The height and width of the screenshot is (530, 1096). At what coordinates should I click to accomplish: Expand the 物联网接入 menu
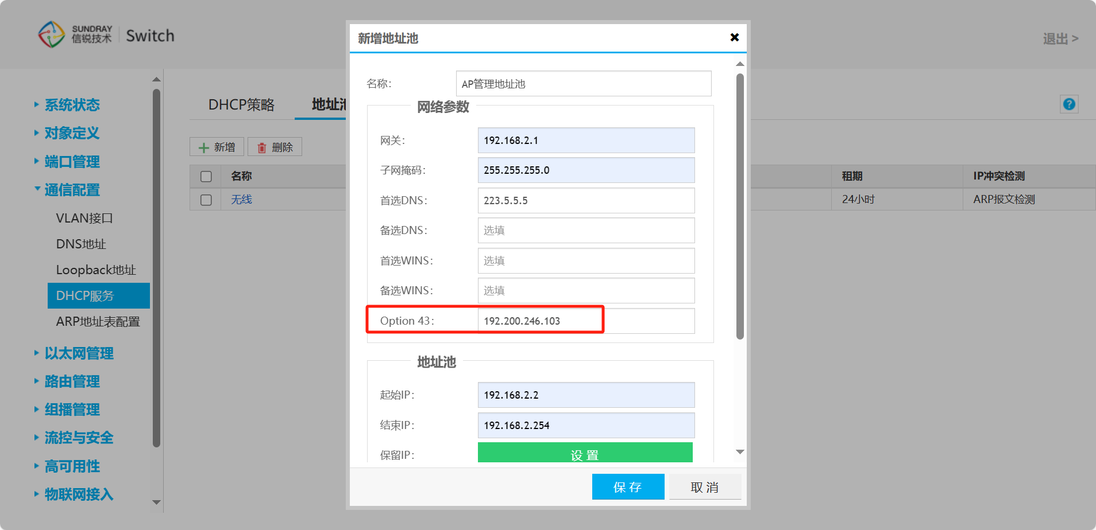point(79,494)
